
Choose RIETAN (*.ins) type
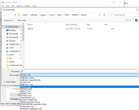(79, 93)
